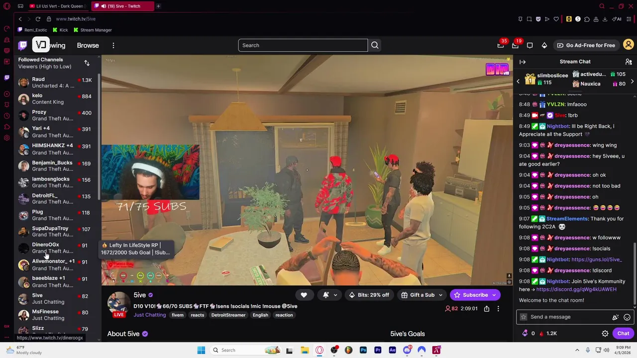637x358 pixels.
Task: Collapse the Stream Chat panel
Action: [x=523, y=62]
